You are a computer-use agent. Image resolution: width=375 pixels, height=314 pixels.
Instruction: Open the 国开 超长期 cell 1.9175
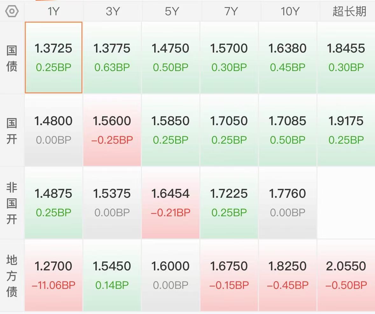[346, 130]
